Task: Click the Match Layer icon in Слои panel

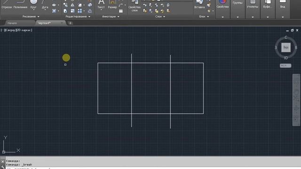Action: point(168,11)
